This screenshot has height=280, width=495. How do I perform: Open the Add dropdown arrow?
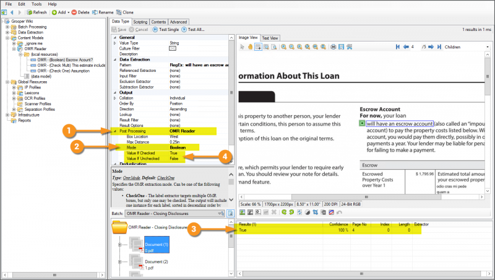69,12
